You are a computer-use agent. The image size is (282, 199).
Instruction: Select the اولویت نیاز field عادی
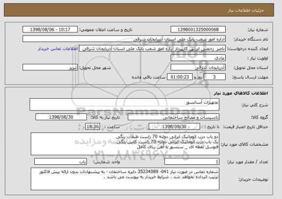tap(198, 58)
